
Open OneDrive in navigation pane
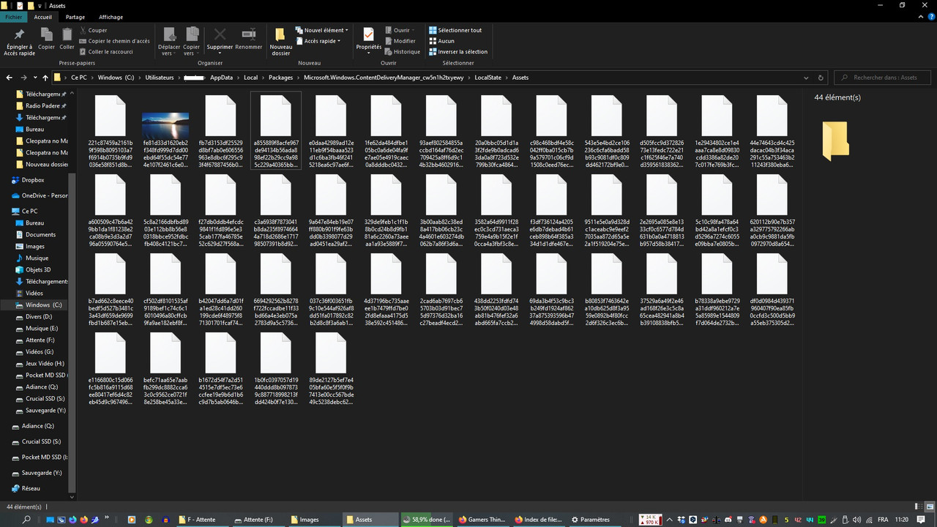coord(39,195)
